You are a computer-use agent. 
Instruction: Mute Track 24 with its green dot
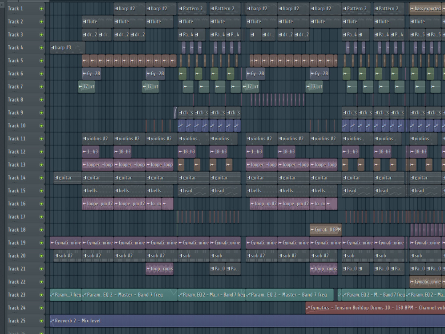coord(41,308)
